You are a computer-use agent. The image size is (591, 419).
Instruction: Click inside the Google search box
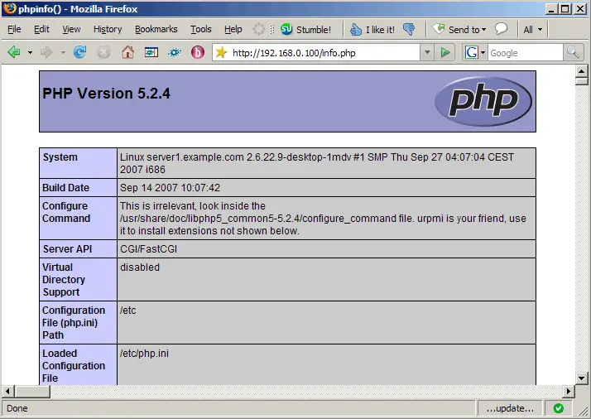[x=525, y=53]
